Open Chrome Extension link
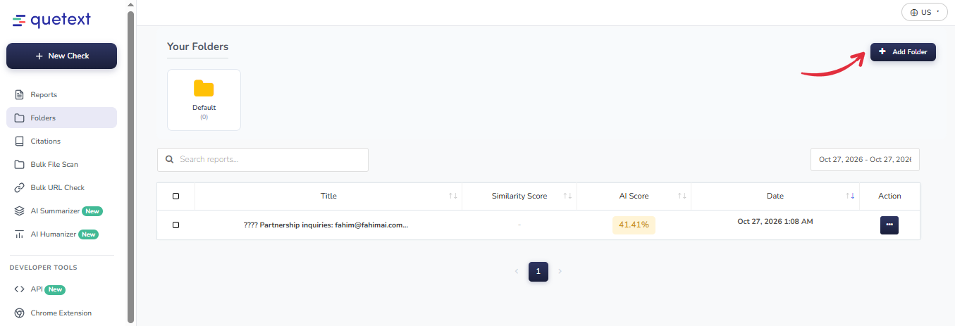 (61, 313)
